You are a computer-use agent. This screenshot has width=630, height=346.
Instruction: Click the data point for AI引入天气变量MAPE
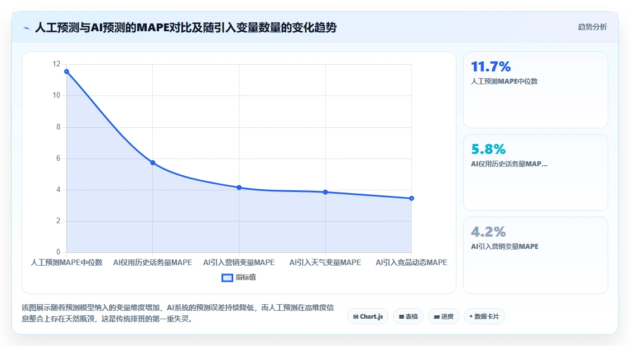point(325,192)
